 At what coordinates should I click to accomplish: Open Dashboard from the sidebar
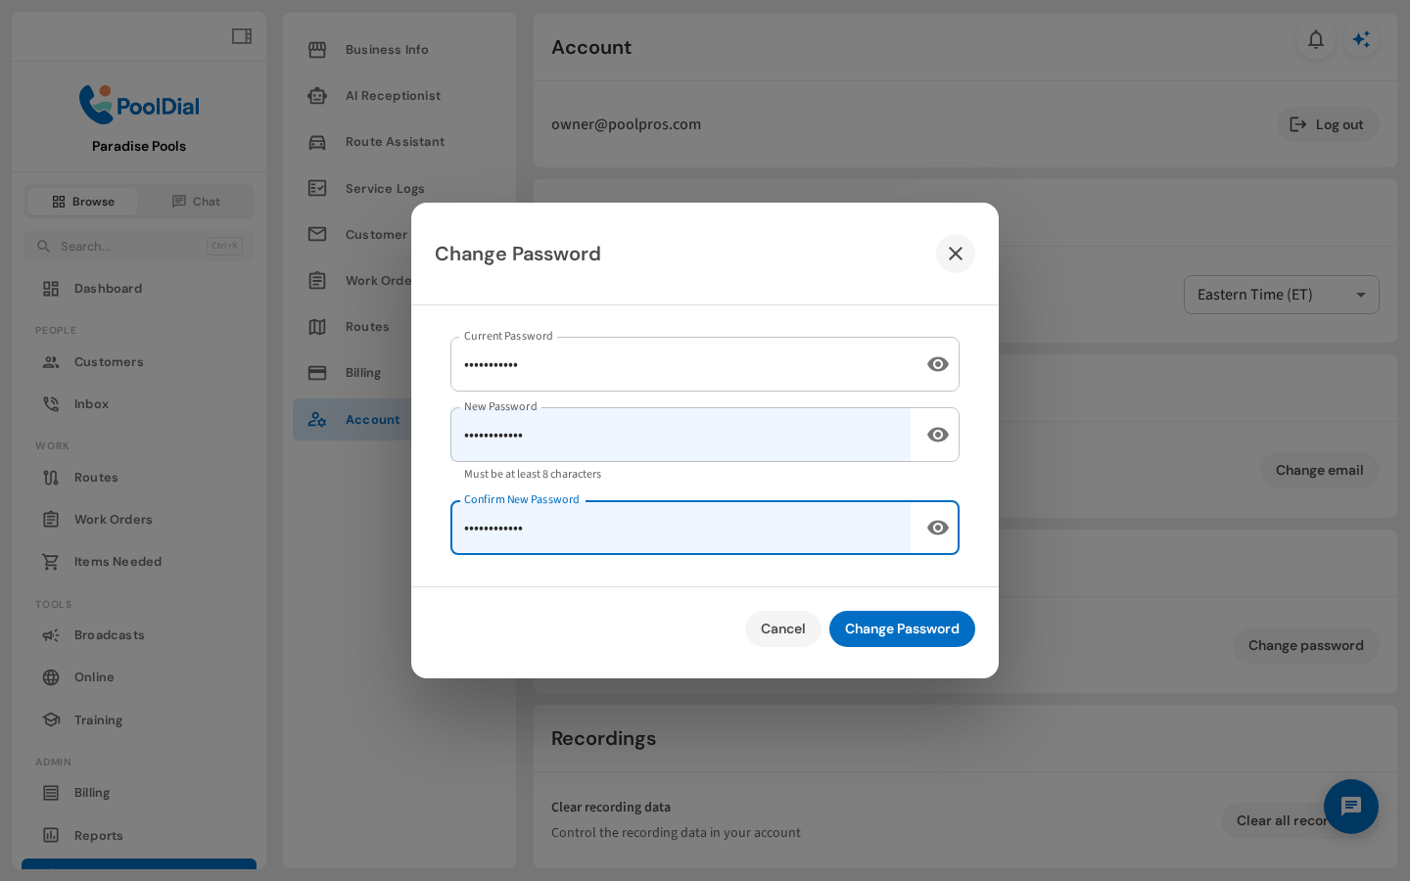(x=139, y=289)
